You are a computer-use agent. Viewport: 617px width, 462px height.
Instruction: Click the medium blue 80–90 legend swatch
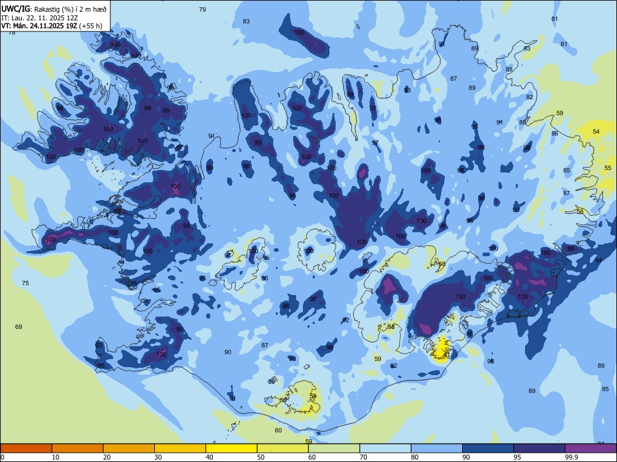click(x=437, y=448)
